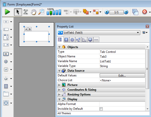The image size is (151, 117).
Task: Expand the Resizing Options section
Action: click(x=59, y=94)
